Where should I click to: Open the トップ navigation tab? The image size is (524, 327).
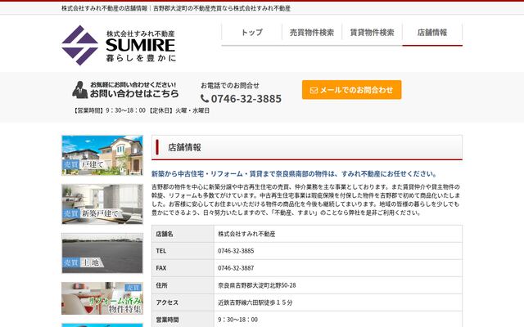point(251,33)
